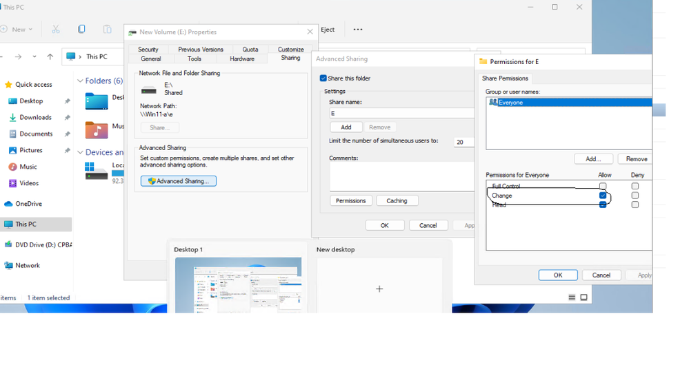
Task: Click the Comments text box
Action: point(401,176)
